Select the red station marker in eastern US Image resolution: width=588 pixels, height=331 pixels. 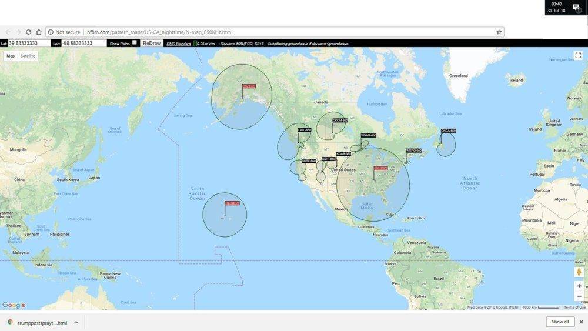click(x=380, y=168)
